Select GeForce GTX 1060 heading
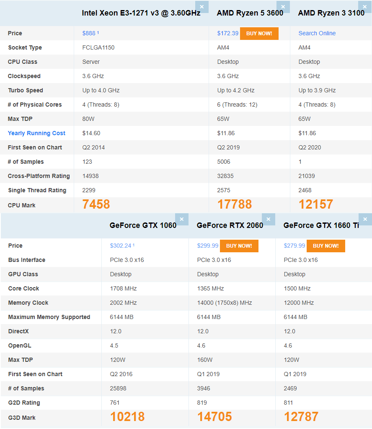 coord(143,225)
